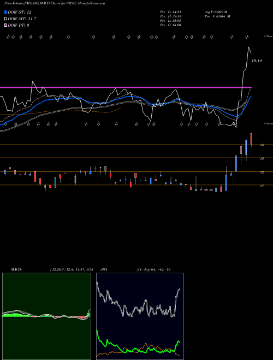Click the peak of the white line spike
Screen dimensions: 273x360
coord(248,47)
